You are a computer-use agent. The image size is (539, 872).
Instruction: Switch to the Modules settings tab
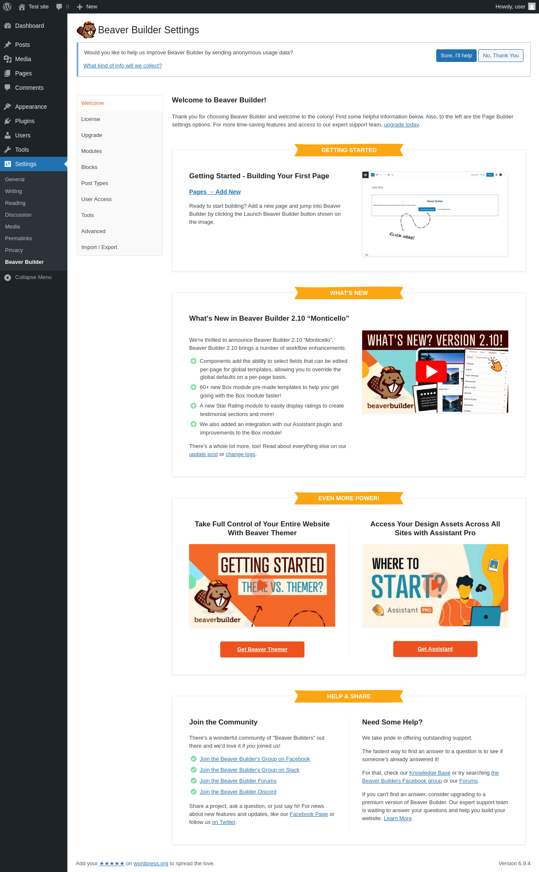(120, 151)
